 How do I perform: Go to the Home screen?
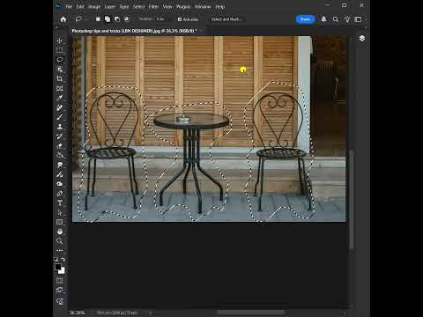click(63, 19)
